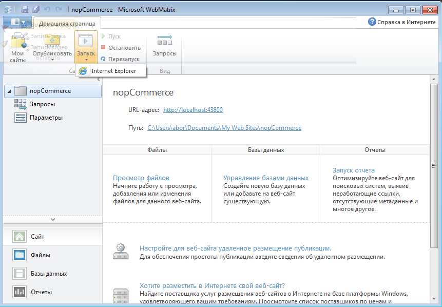The image size is (442, 307).
Task: Collapse the left navigation pane chevron
Action: click(99, 80)
